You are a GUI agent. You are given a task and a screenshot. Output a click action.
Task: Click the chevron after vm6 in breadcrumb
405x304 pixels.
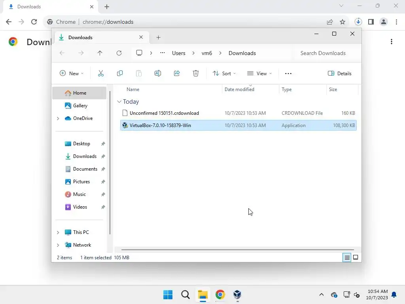[x=220, y=53]
